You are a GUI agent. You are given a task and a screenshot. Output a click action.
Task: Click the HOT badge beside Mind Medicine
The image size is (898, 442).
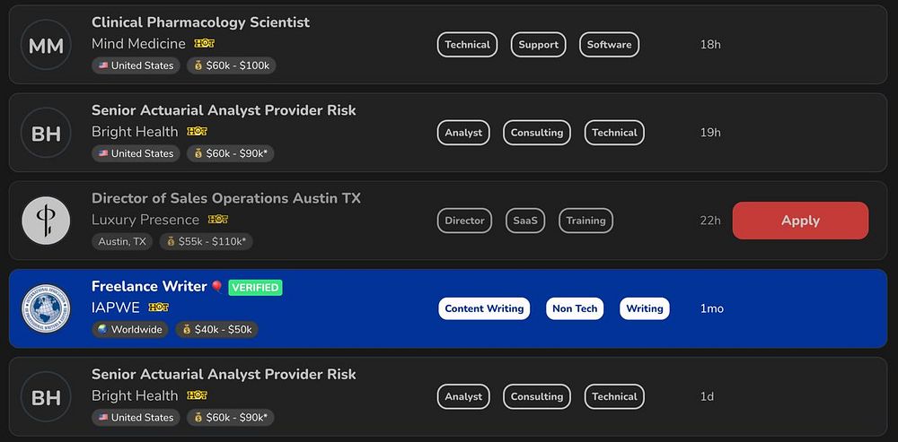click(204, 43)
